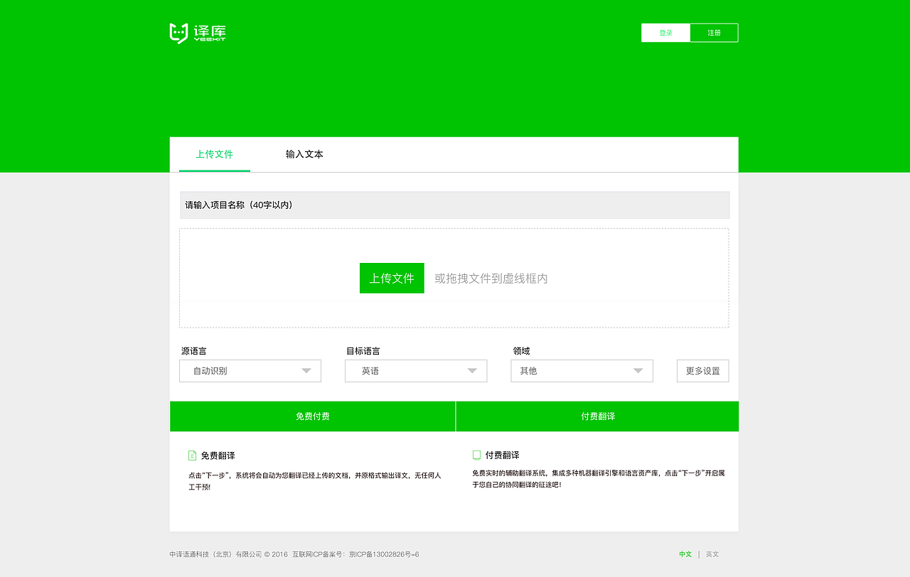
Task: Click the 或拖拽文件到虚线框内 hint text
Action: (x=491, y=279)
